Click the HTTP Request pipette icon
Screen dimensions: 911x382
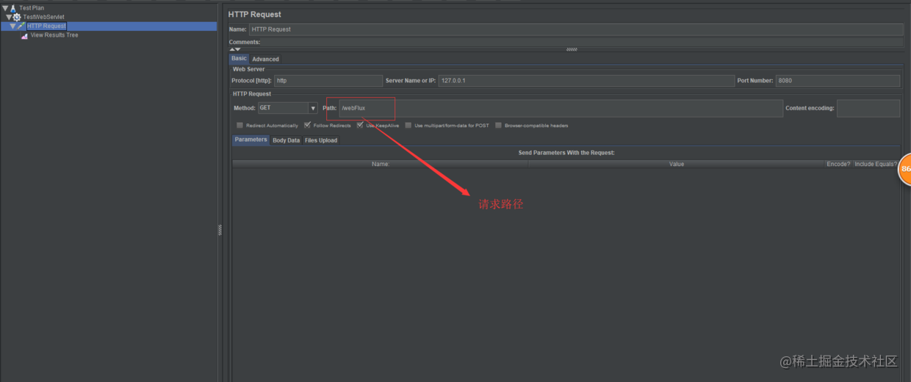point(22,26)
